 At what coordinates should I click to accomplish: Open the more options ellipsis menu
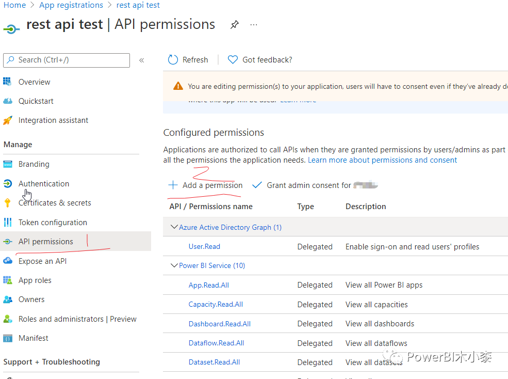pyautogui.click(x=254, y=25)
